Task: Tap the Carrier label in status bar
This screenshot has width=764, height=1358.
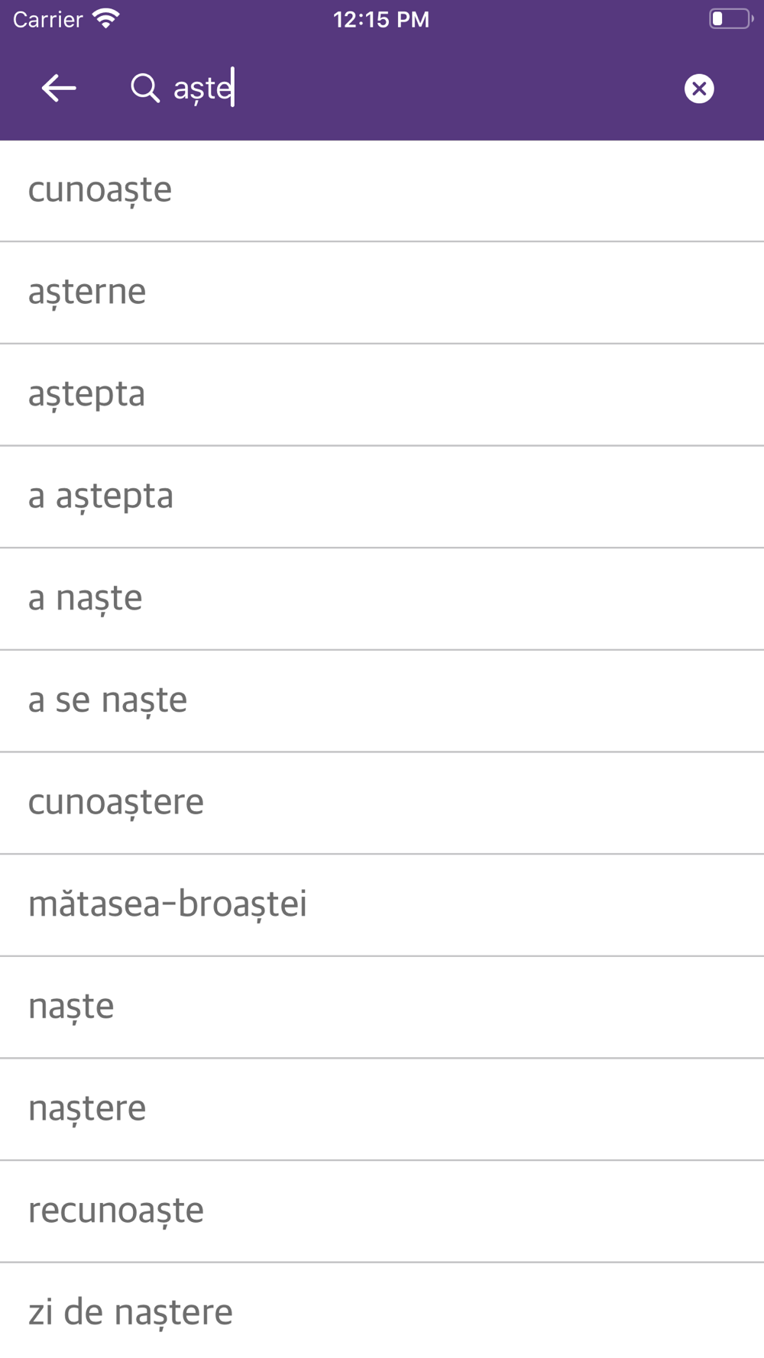Action: [x=47, y=19]
